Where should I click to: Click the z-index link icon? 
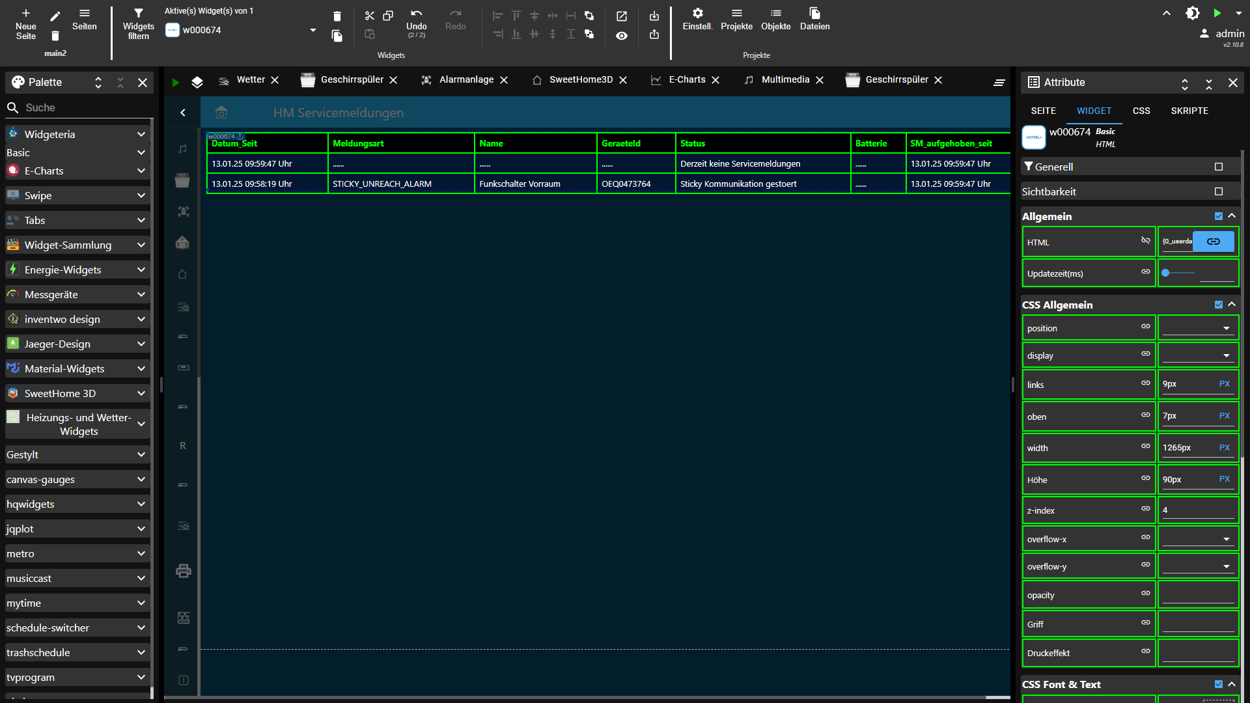click(1146, 509)
